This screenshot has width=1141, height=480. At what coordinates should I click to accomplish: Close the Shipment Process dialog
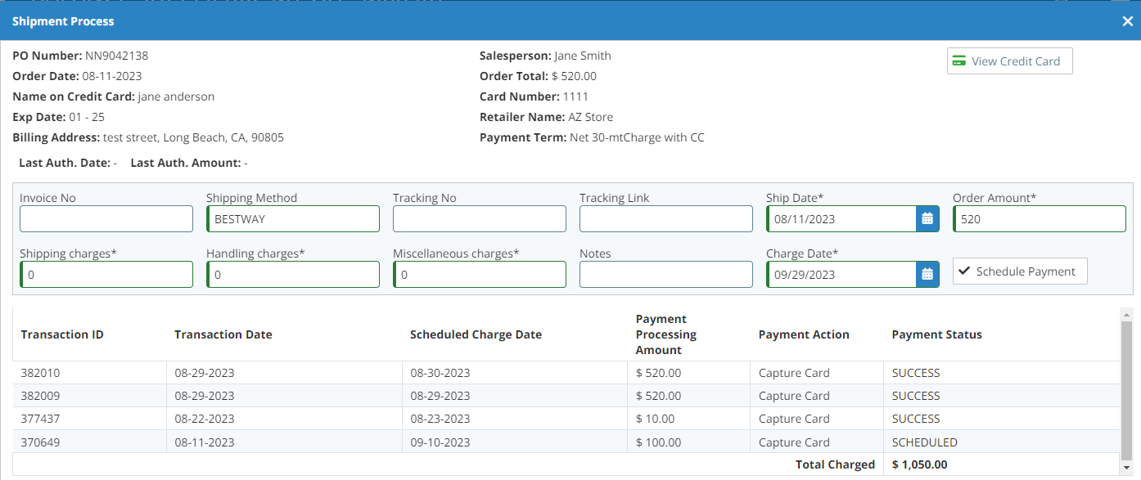(x=1127, y=21)
